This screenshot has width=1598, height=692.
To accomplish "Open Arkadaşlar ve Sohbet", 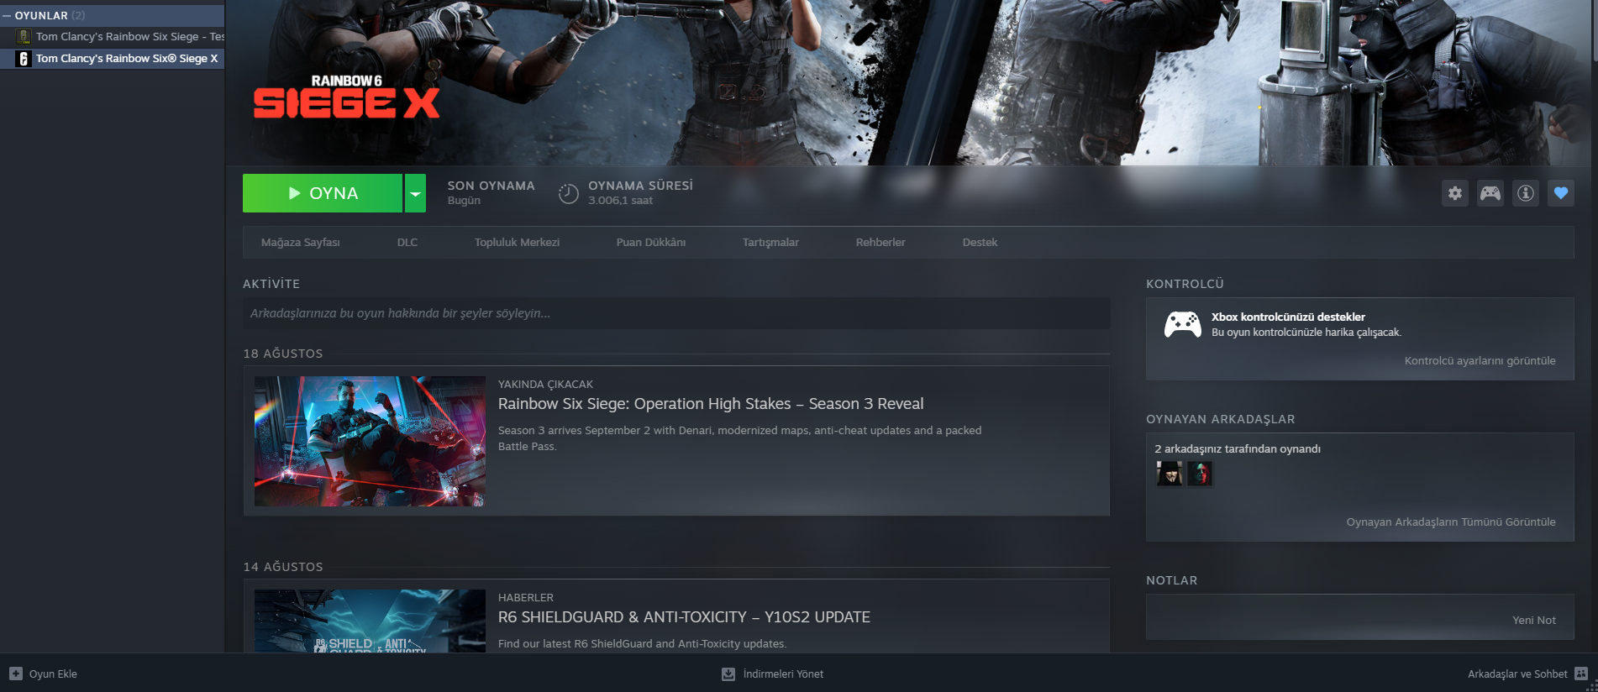I will coord(1517,674).
